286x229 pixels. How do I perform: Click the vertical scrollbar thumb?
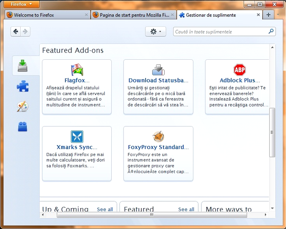pyautogui.click(x=272, y=132)
